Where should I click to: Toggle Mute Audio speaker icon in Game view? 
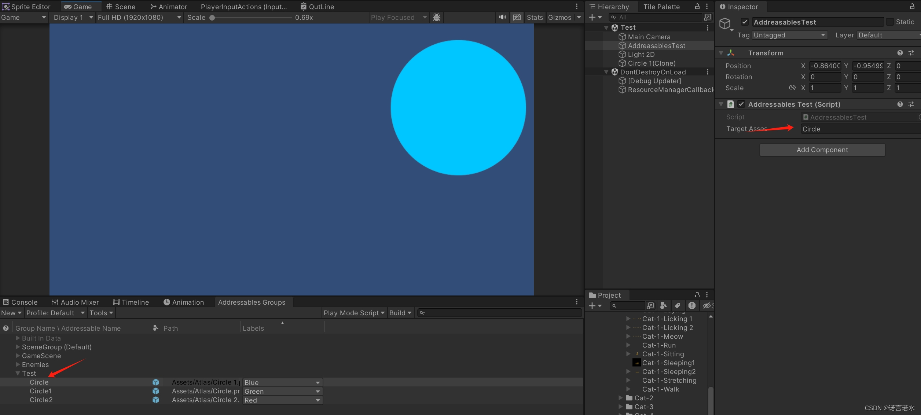point(502,17)
